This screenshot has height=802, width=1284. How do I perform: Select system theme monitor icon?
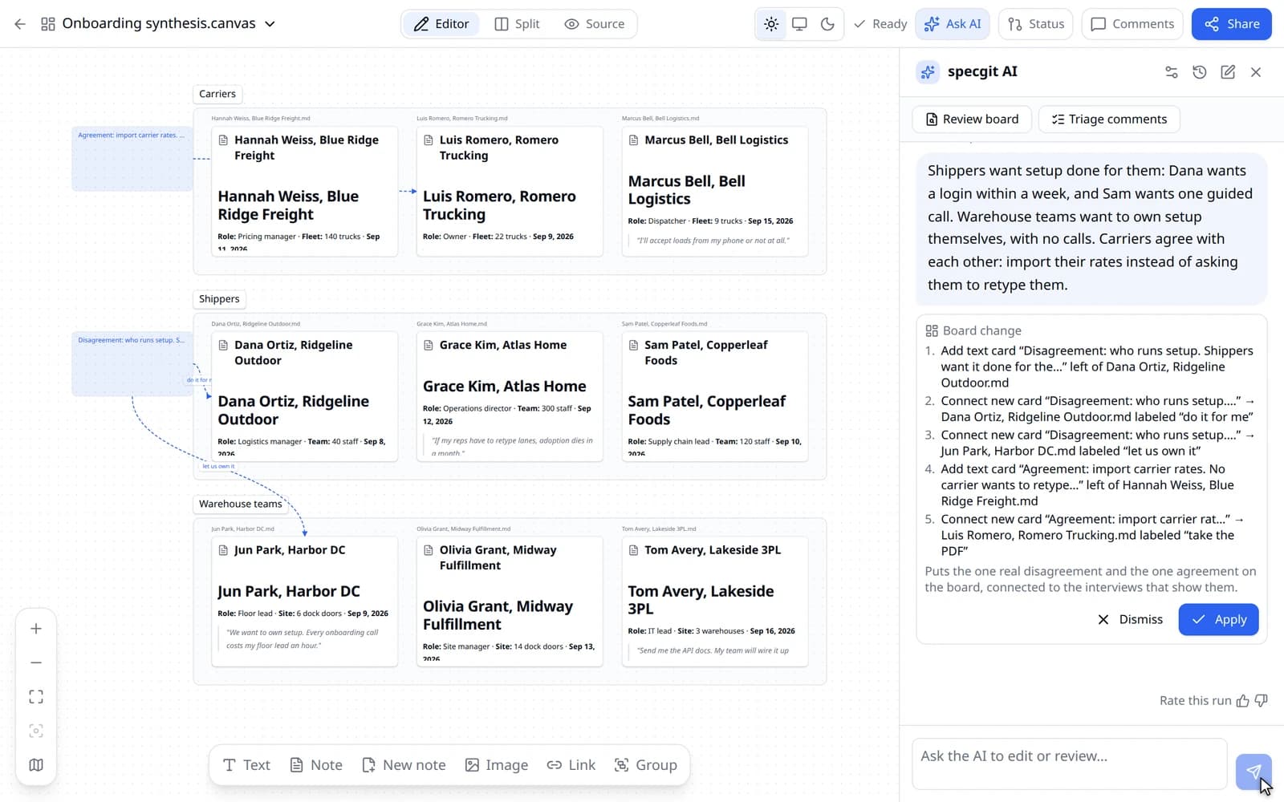click(799, 24)
